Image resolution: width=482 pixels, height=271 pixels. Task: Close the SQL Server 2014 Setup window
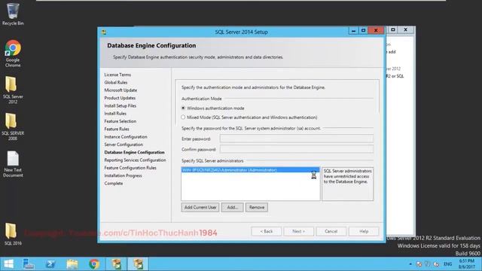376,30
